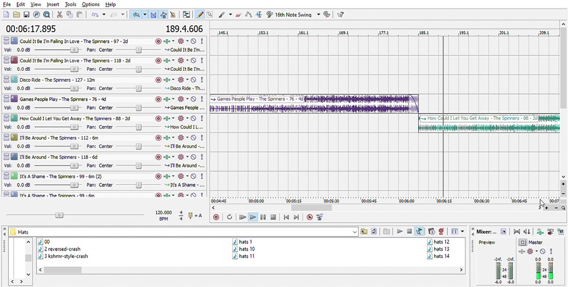
Task: Open the Options menu
Action: pos(91,4)
